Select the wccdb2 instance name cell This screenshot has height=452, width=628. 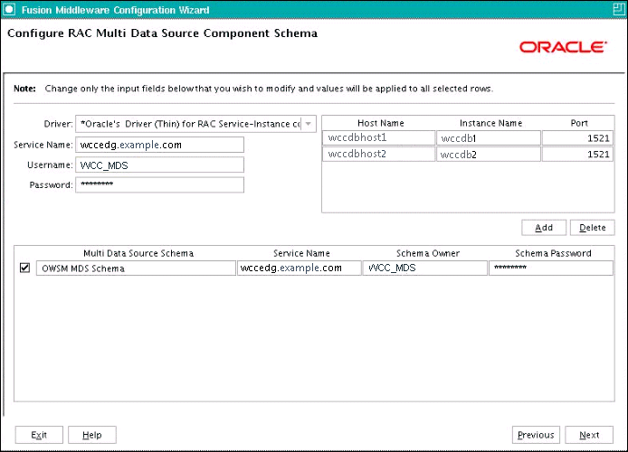(x=489, y=154)
